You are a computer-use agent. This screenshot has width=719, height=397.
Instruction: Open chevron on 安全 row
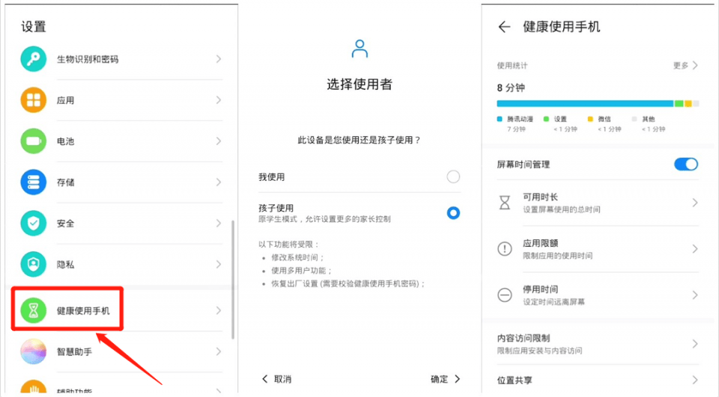pyautogui.click(x=219, y=223)
